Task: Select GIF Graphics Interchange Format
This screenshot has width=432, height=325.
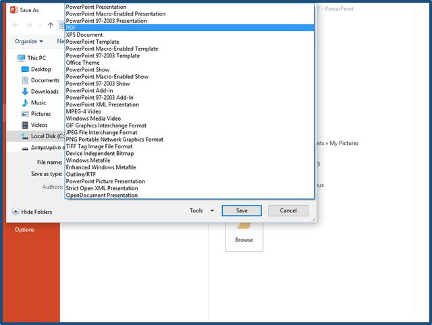Action: [x=190, y=125]
